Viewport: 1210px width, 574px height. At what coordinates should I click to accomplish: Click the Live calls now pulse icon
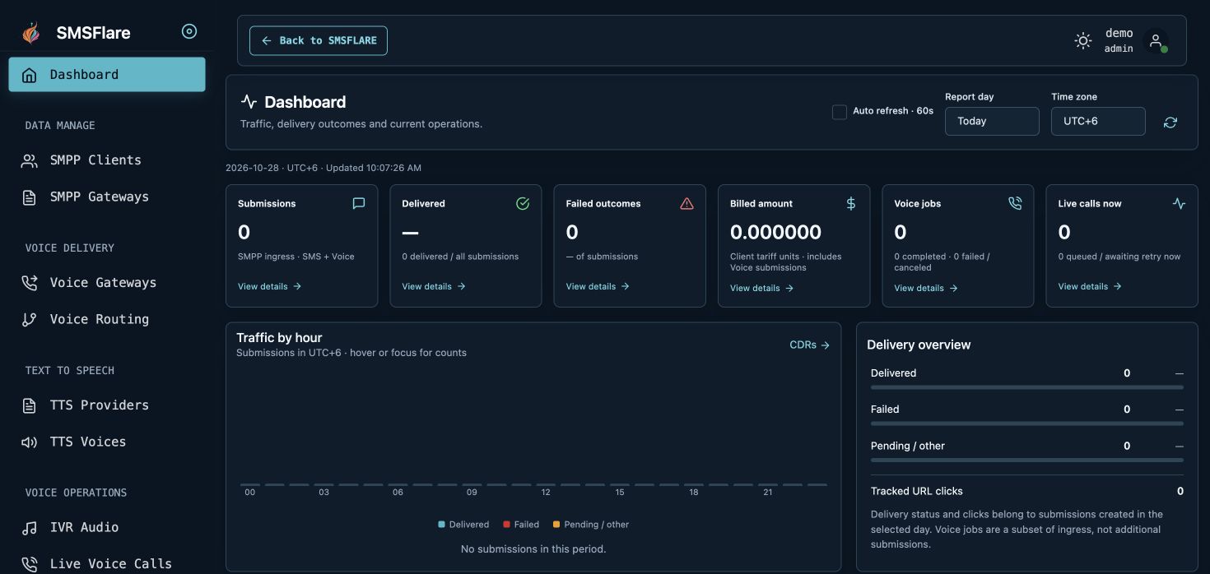(1179, 203)
